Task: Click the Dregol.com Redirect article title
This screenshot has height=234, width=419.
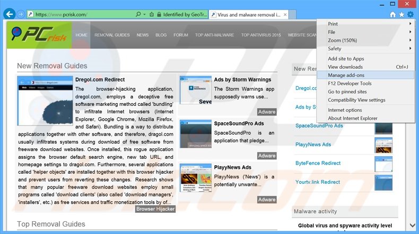Action: pos(99,79)
